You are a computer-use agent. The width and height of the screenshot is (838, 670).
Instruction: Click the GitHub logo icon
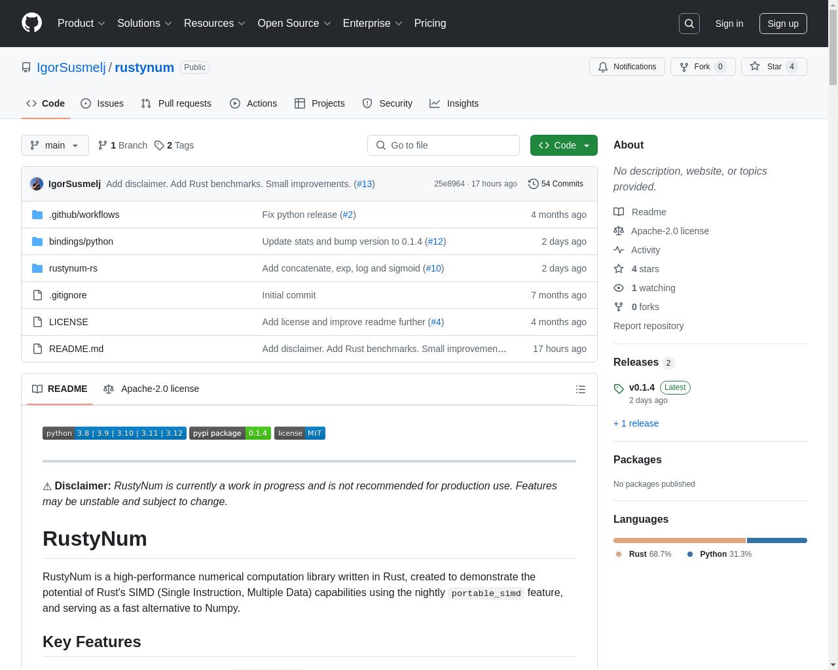pyautogui.click(x=31, y=23)
